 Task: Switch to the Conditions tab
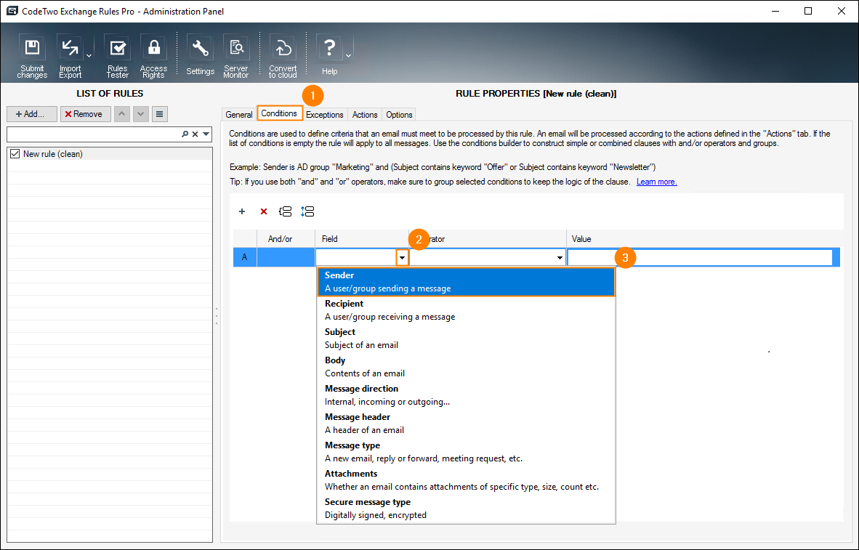pos(279,113)
